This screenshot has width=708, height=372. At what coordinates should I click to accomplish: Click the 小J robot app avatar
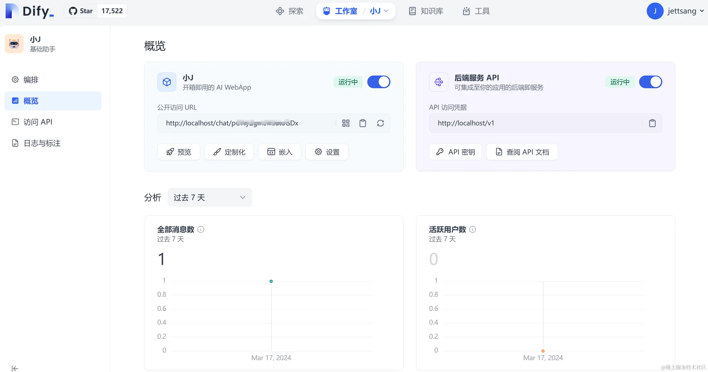[x=14, y=44]
